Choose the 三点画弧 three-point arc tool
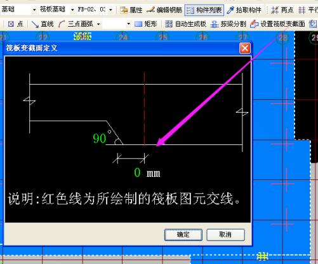Image resolution: width=318 pixels, height=264 pixels. 76,24
